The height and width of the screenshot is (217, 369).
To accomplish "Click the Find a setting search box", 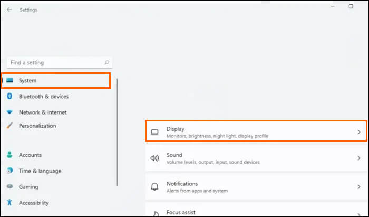I will point(60,63).
